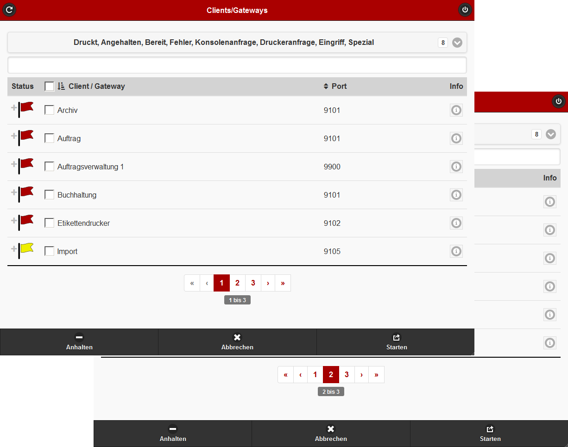Open the info icon for Archiv

click(x=456, y=110)
